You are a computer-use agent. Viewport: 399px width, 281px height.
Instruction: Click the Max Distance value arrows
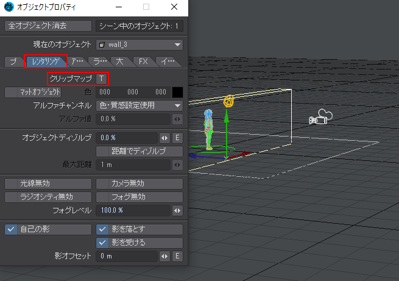tap(177, 165)
